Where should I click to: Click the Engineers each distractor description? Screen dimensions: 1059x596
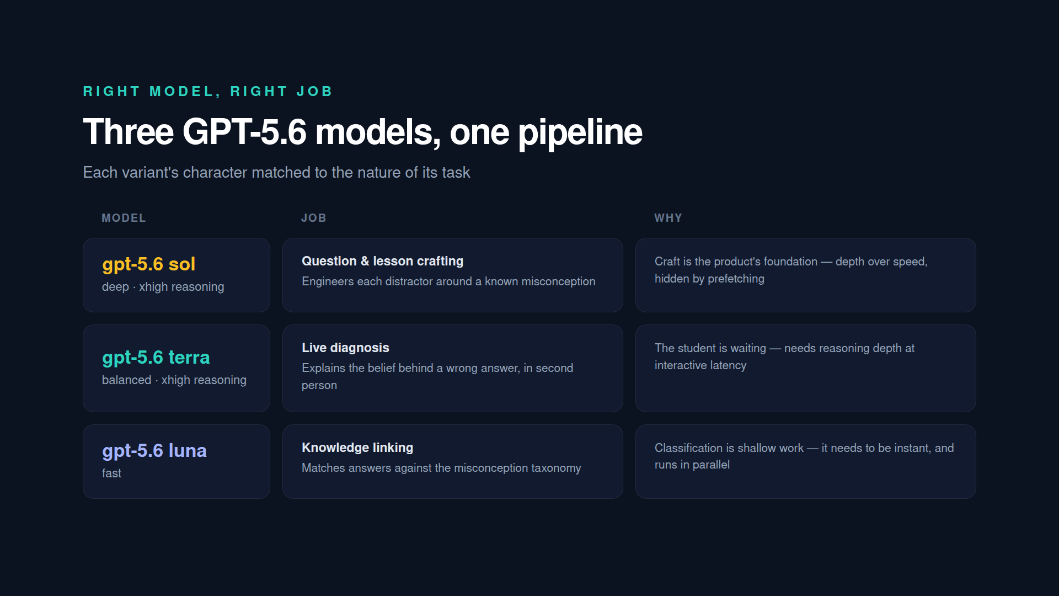click(x=448, y=281)
